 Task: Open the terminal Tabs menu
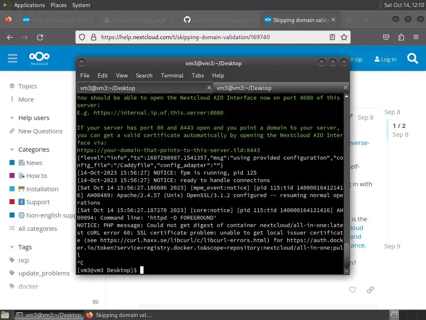pos(198,75)
